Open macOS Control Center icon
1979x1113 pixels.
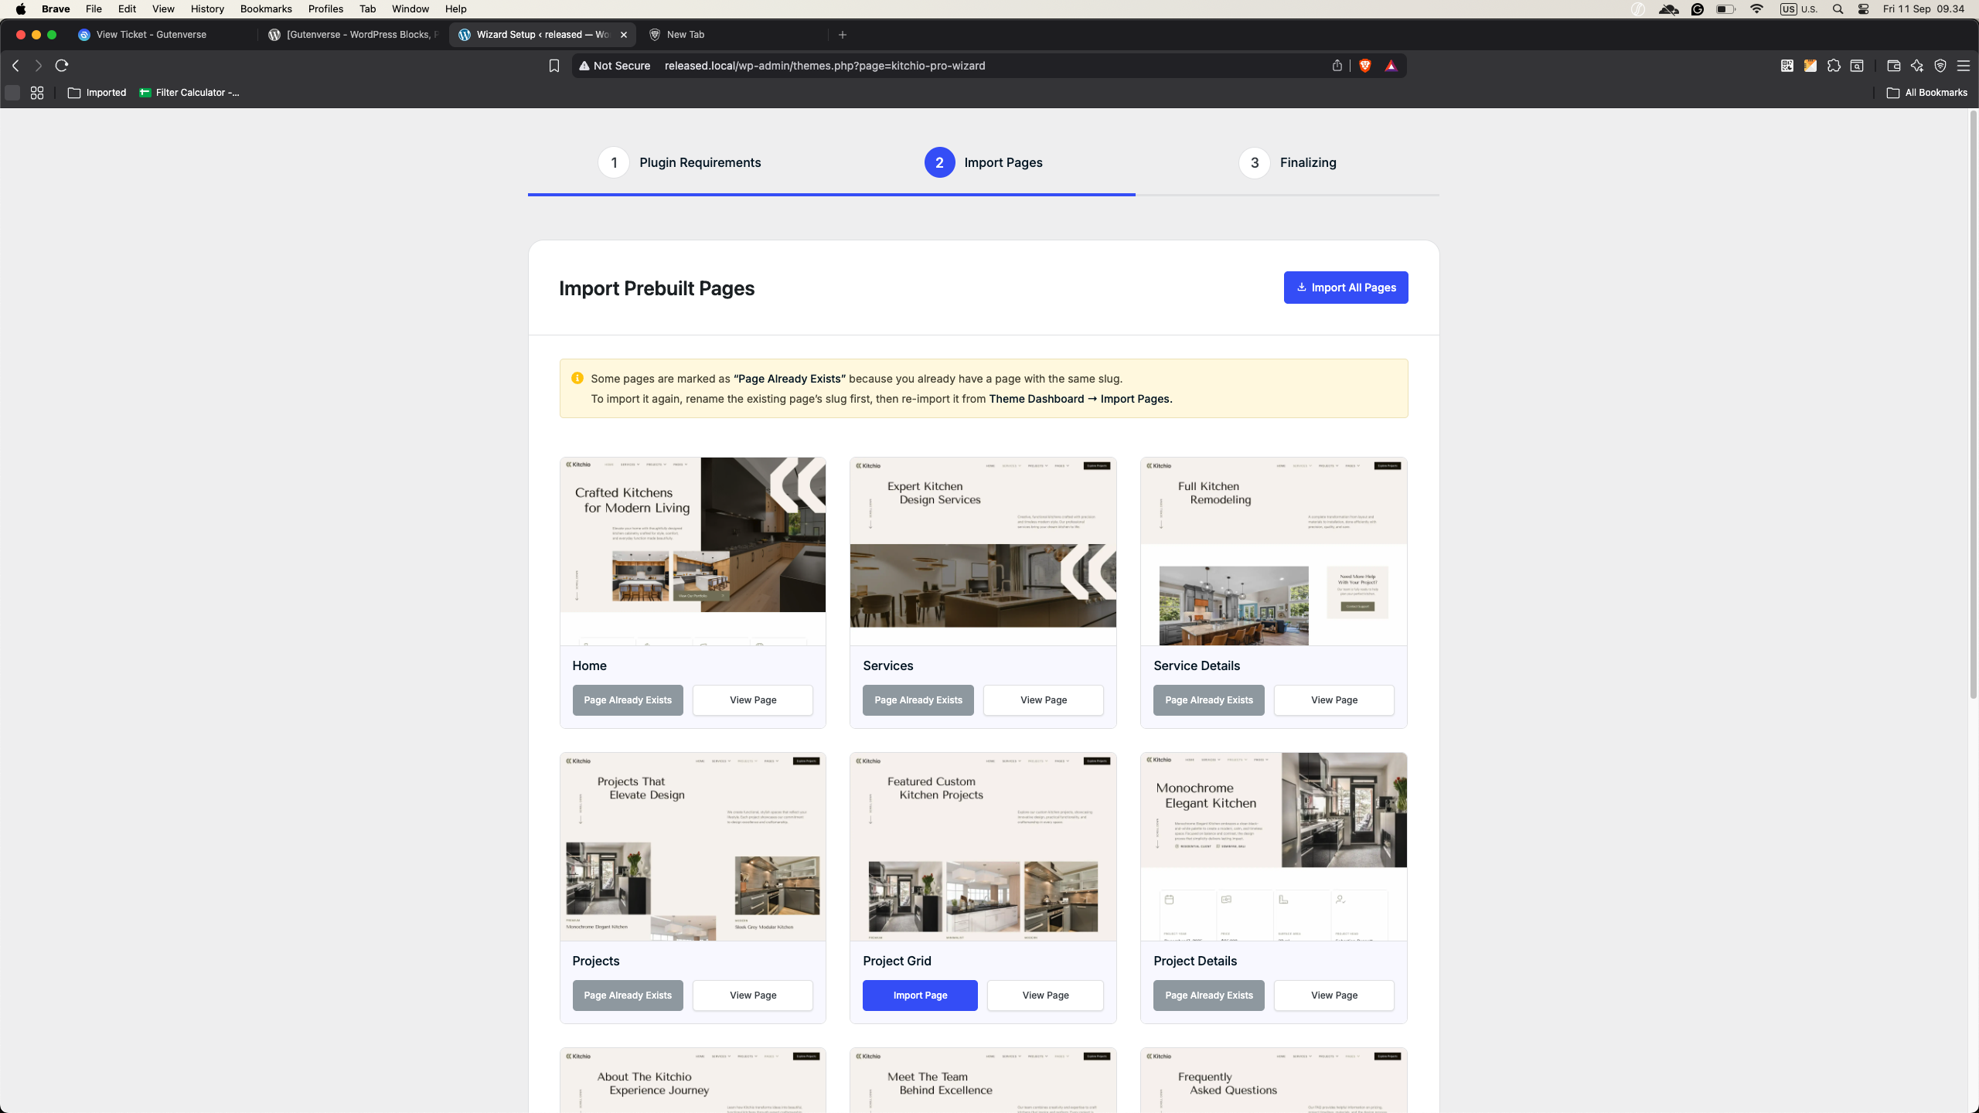pyautogui.click(x=1864, y=9)
